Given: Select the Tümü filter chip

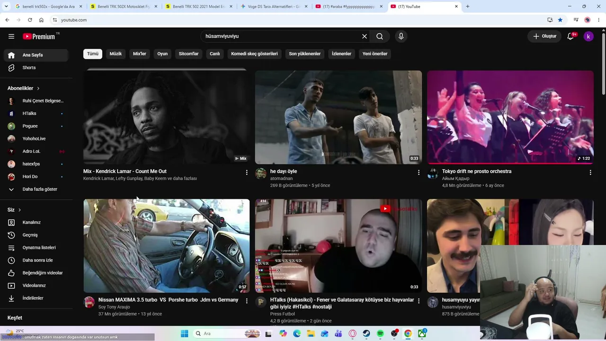Looking at the screenshot, I should point(93,54).
